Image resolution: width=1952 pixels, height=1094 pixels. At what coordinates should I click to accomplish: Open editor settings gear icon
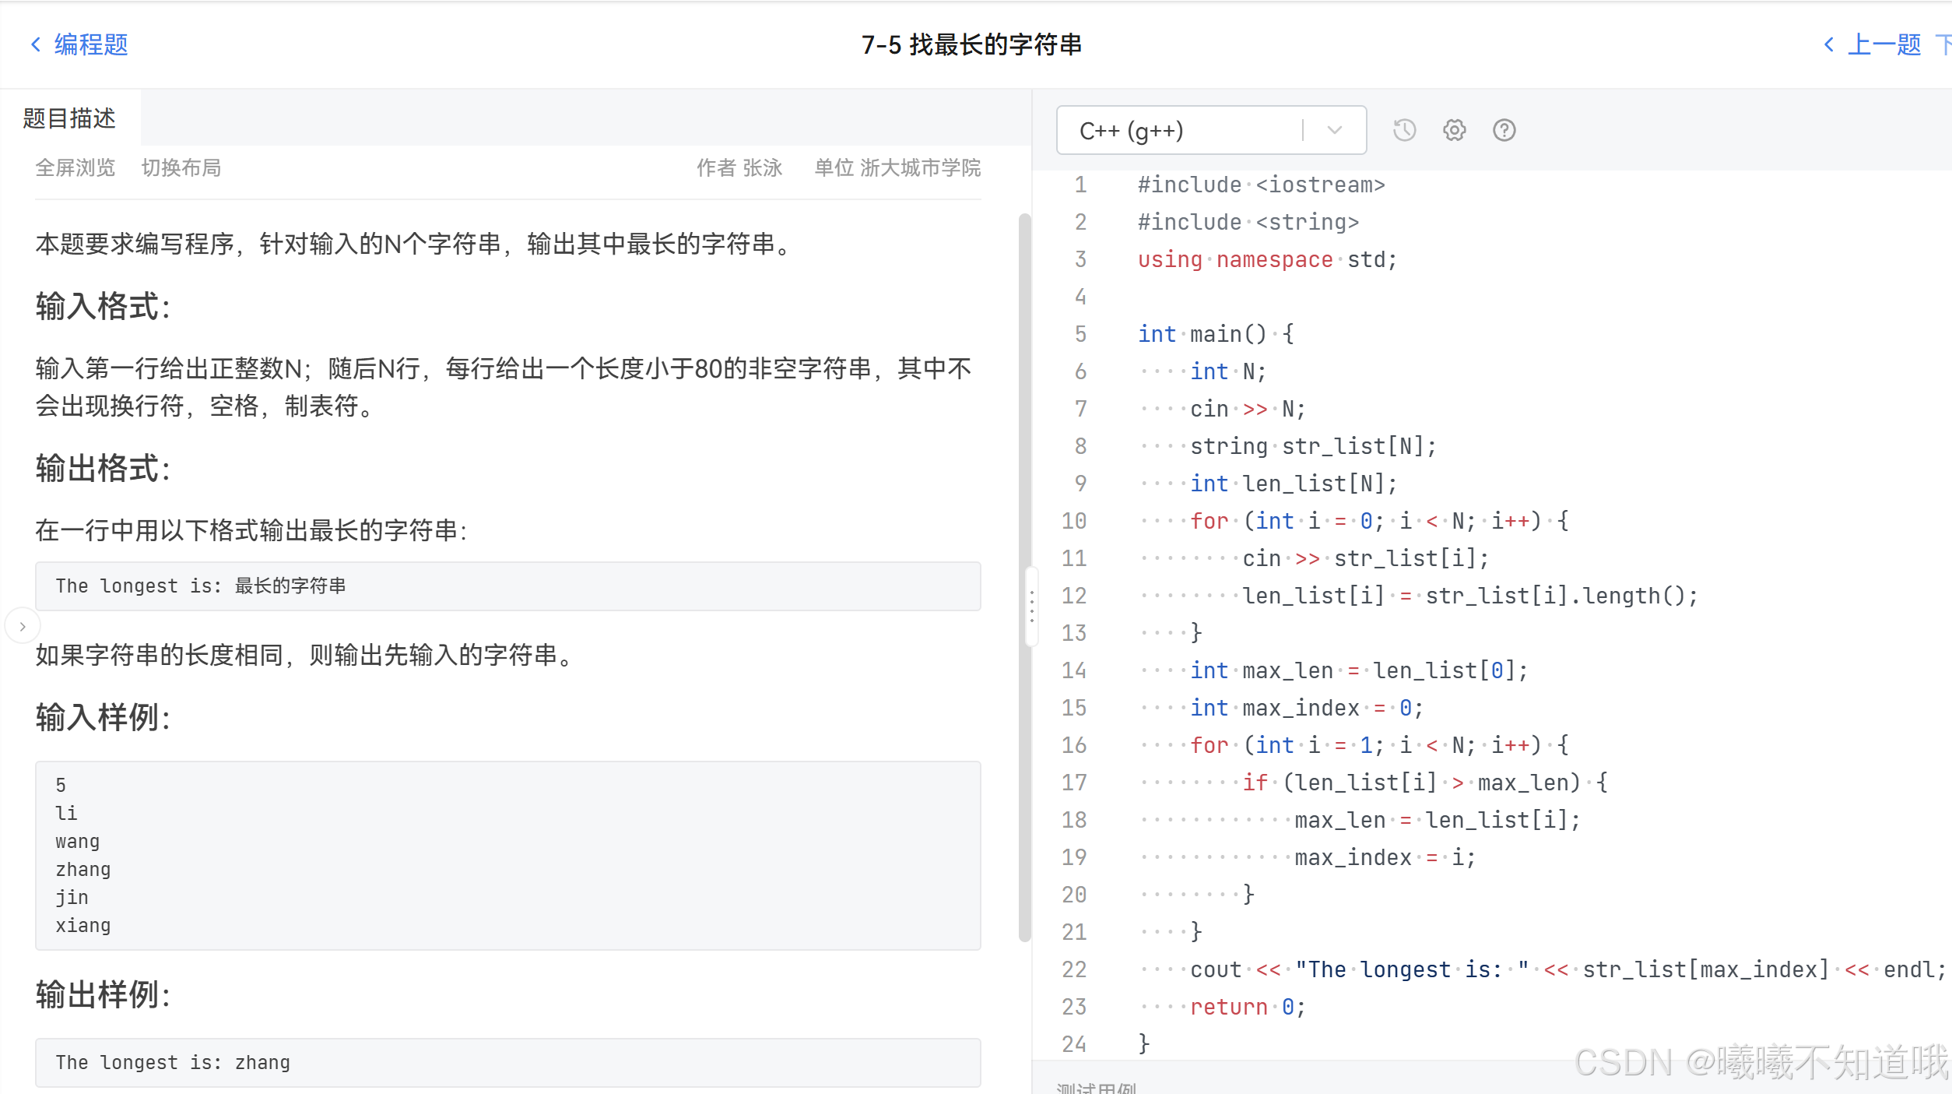[x=1454, y=130]
